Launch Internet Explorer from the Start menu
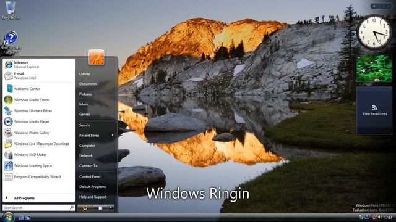 tap(39, 65)
